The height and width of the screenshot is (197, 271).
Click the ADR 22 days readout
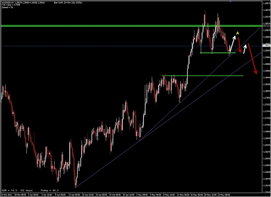(x=17, y=191)
